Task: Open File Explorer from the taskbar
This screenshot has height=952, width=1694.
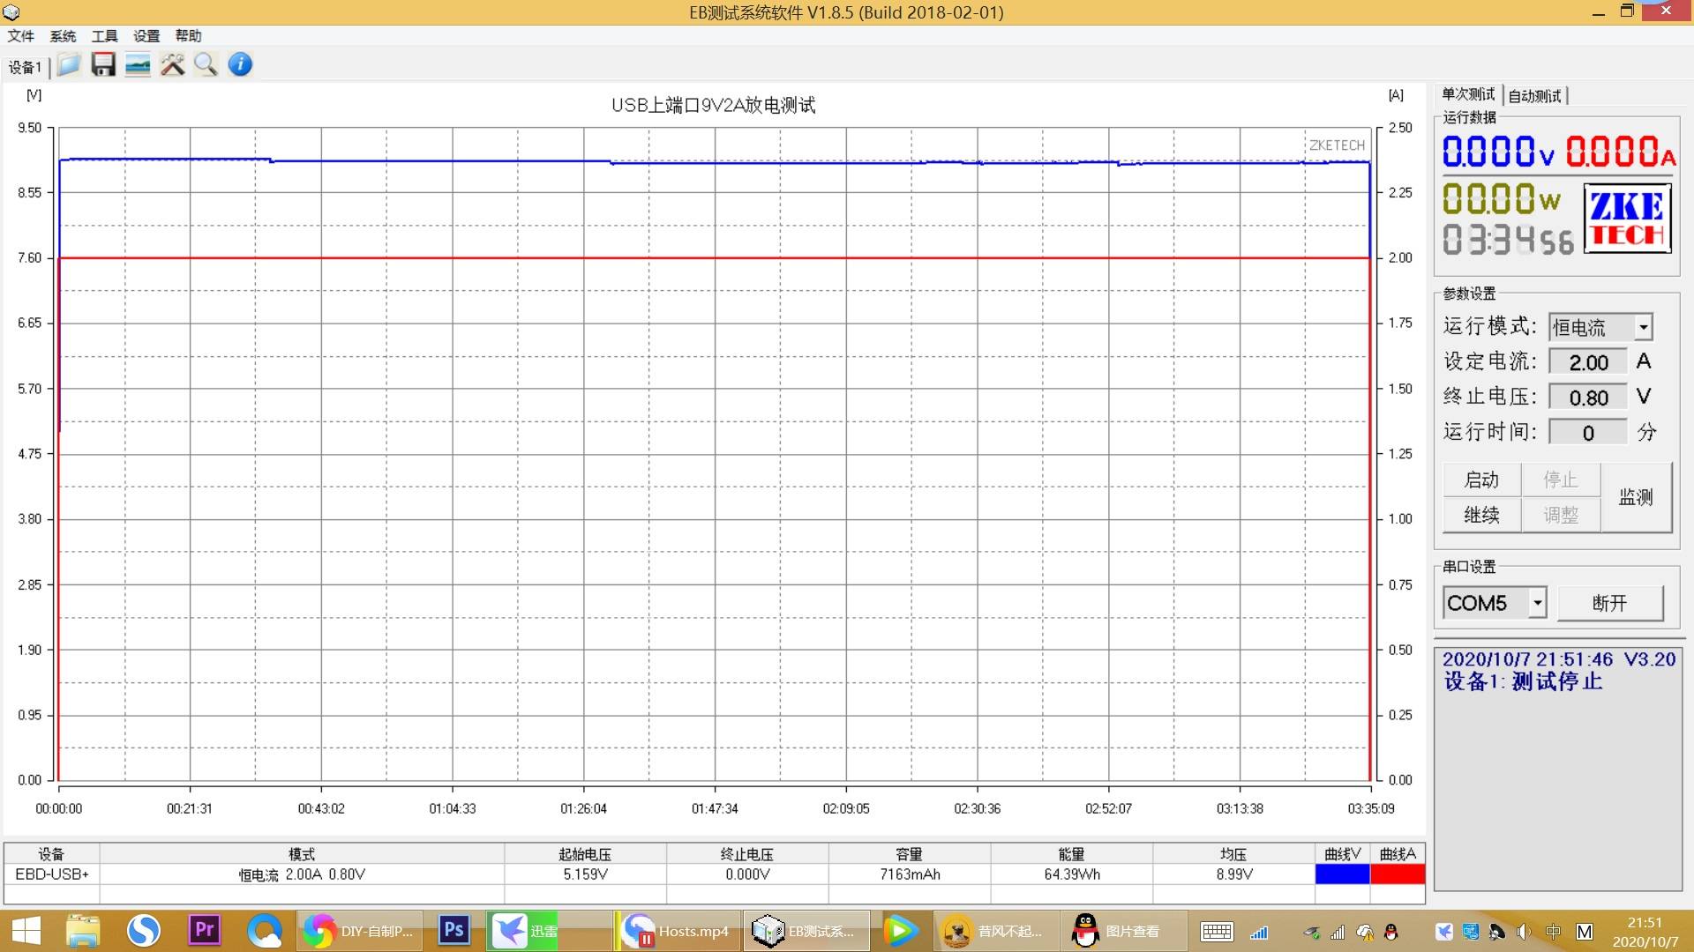Action: coord(84,931)
